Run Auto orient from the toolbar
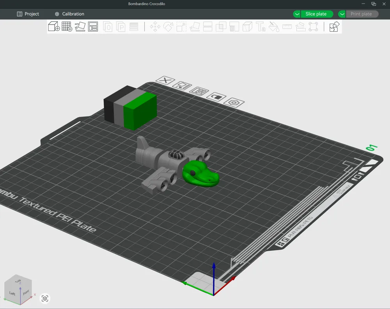 [x=80, y=27]
